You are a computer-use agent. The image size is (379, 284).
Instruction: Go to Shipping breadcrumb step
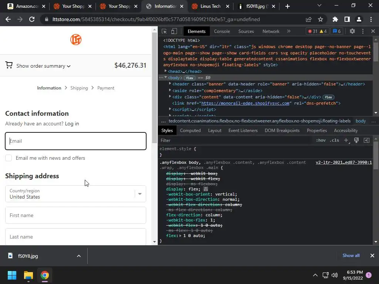79,88
